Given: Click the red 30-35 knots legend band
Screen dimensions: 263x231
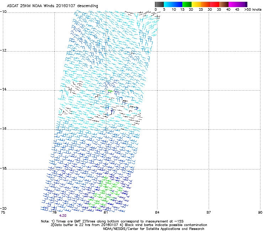Looking at the screenshot, I should click(x=215, y=4).
